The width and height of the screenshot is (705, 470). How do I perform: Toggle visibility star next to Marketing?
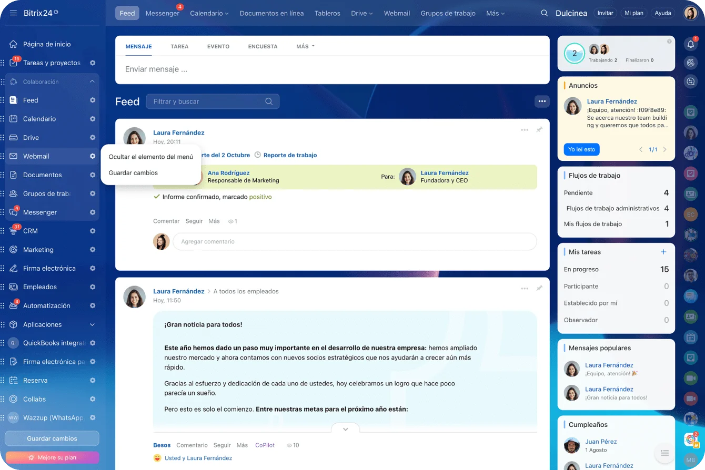point(93,250)
